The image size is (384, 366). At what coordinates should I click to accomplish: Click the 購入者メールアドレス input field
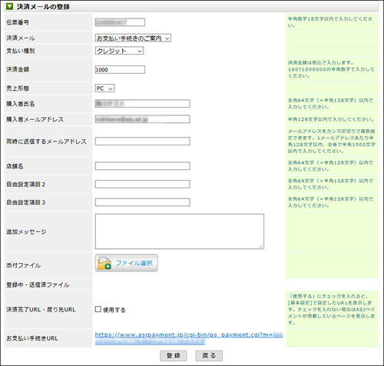pyautogui.click(x=143, y=119)
